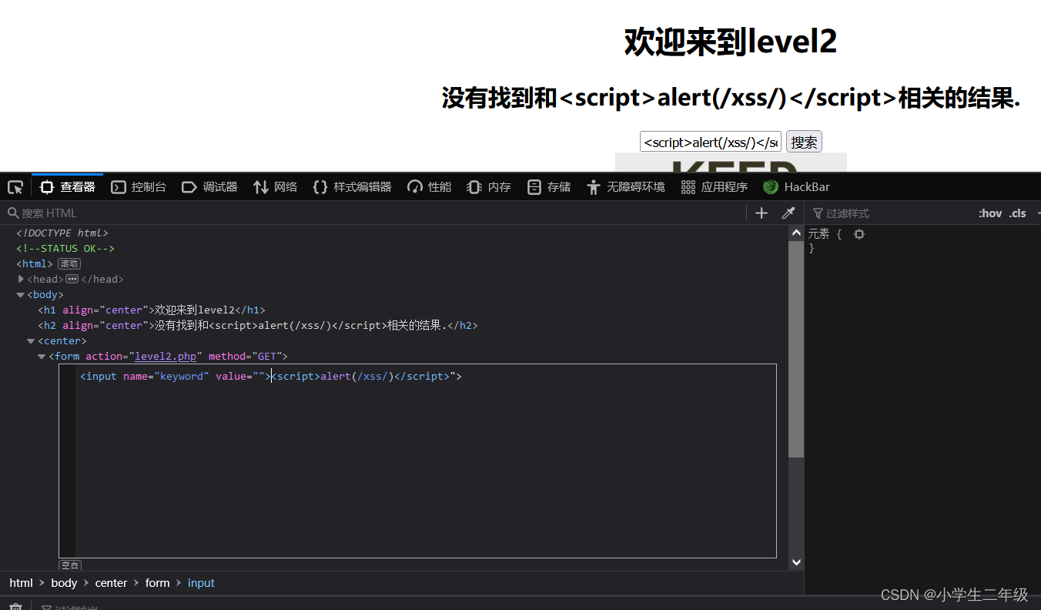Viewport: 1041px width, 610px height.
Task: Open the 样式编辑器 style editor tab
Action: (x=353, y=187)
